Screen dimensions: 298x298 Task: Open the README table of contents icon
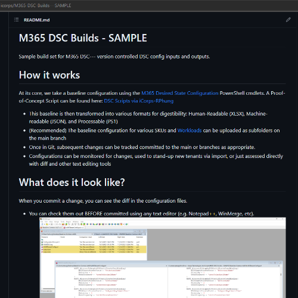coord(16,20)
